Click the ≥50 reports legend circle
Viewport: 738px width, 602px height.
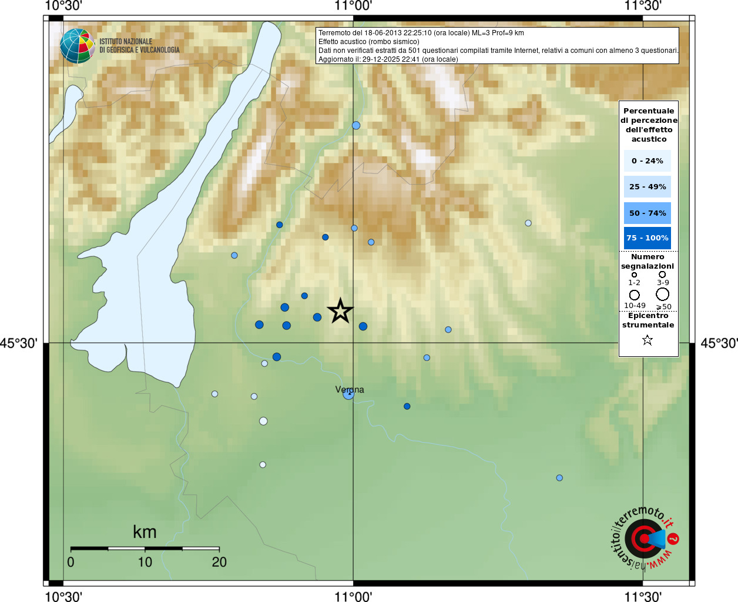pyautogui.click(x=663, y=295)
